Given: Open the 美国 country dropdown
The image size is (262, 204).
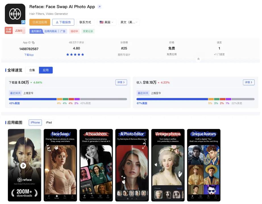Looking at the screenshot, I should [107, 22].
